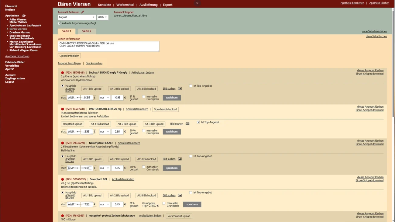
Task: Select Hauptbild radio button for Zovirax DUO
Action: [x=63, y=86]
